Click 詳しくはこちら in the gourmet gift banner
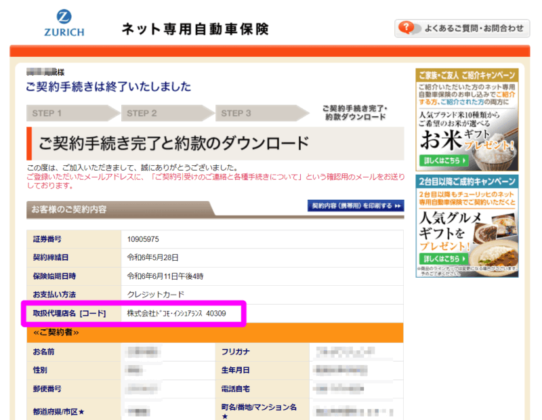The width and height of the screenshot is (542, 420). pyautogui.click(x=442, y=259)
